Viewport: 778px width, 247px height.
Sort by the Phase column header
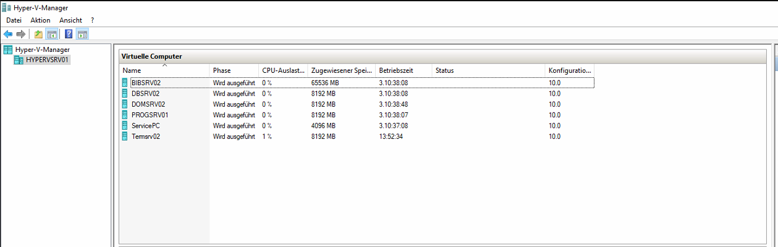[x=234, y=70]
